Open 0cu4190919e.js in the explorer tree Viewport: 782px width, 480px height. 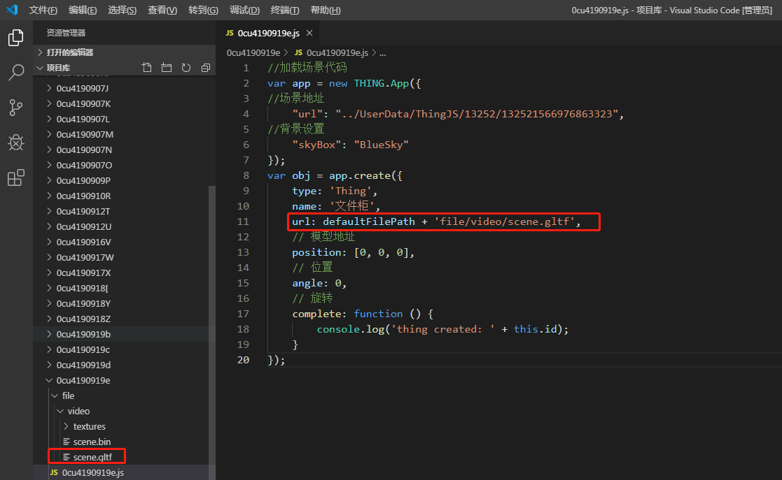(x=124, y=472)
